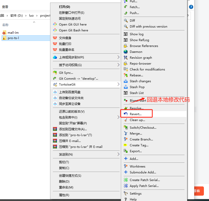This screenshot has height=201, width=209.
Task: Click the Diff magnifier icon
Action: [125, 20]
